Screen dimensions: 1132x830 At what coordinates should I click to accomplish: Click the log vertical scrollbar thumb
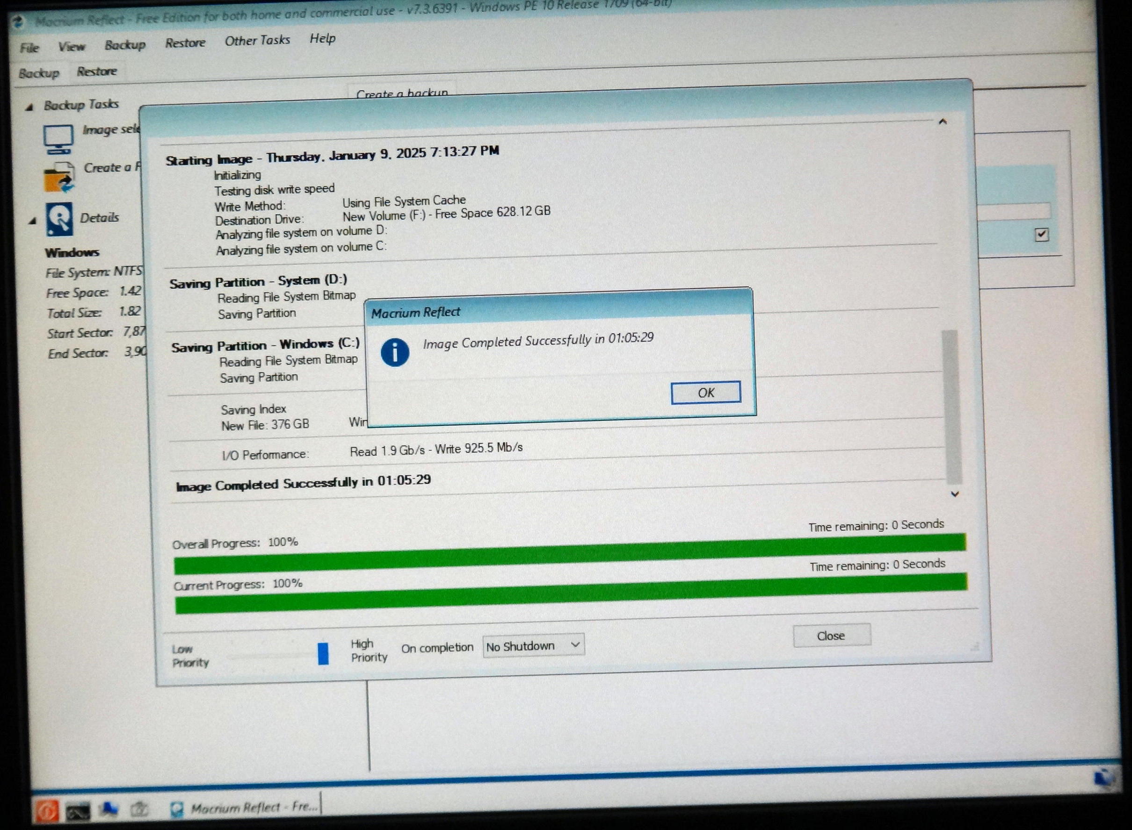tap(952, 407)
